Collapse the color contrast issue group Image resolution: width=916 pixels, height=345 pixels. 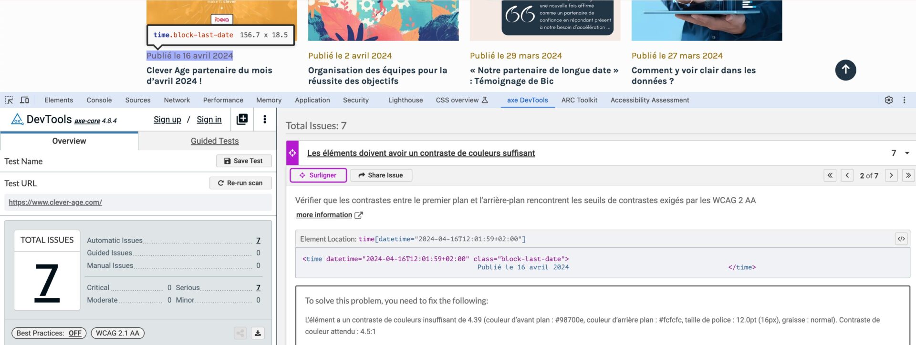907,153
